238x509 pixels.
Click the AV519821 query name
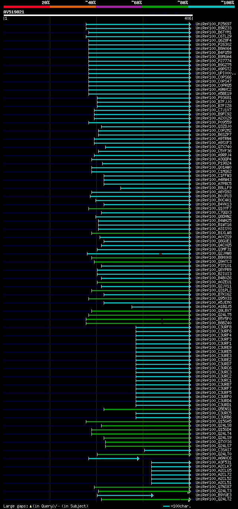tap(14, 12)
